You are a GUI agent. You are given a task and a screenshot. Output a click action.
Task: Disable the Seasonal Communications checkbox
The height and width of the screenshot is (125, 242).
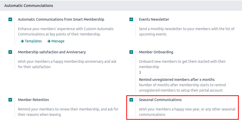coord(131,100)
